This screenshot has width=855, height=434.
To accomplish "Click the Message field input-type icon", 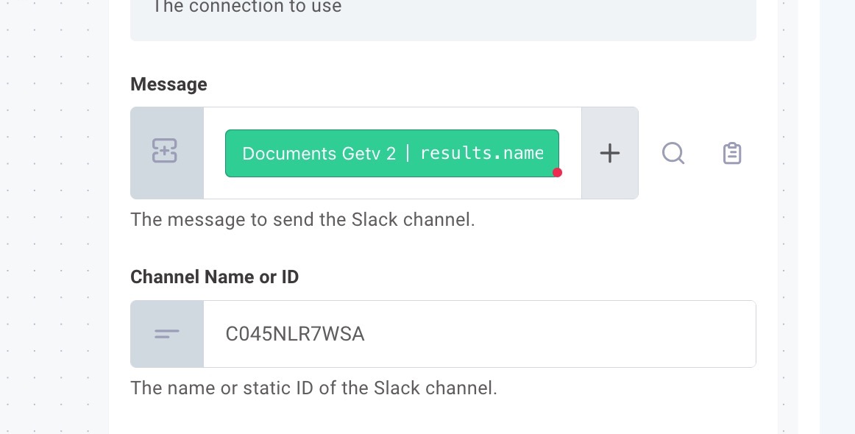I will [165, 151].
